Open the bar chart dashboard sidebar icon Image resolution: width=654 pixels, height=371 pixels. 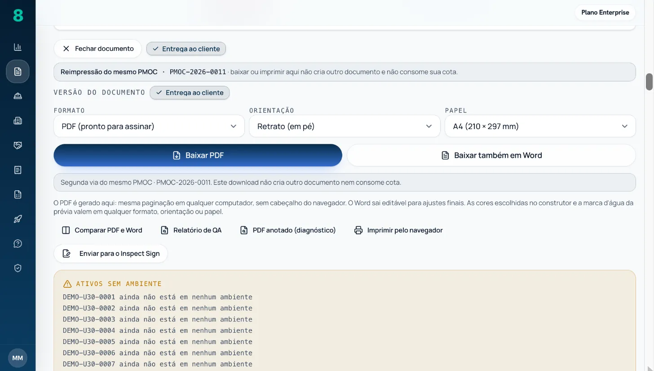tap(18, 47)
